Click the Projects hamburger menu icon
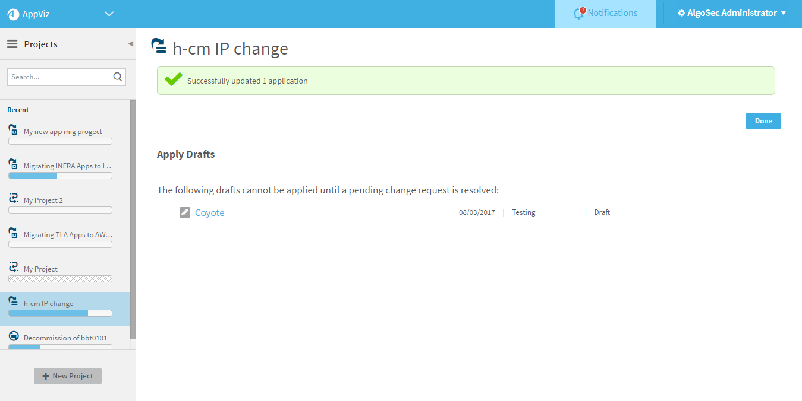 coord(12,44)
